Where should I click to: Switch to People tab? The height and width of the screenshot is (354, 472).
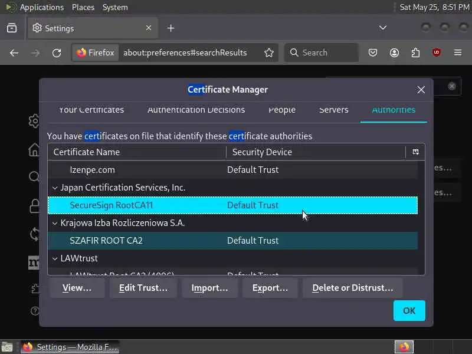tap(282, 110)
